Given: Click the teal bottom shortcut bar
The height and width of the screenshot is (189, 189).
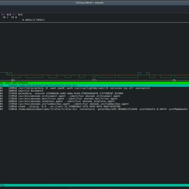Looking at the screenshot, I should [x=94, y=185].
